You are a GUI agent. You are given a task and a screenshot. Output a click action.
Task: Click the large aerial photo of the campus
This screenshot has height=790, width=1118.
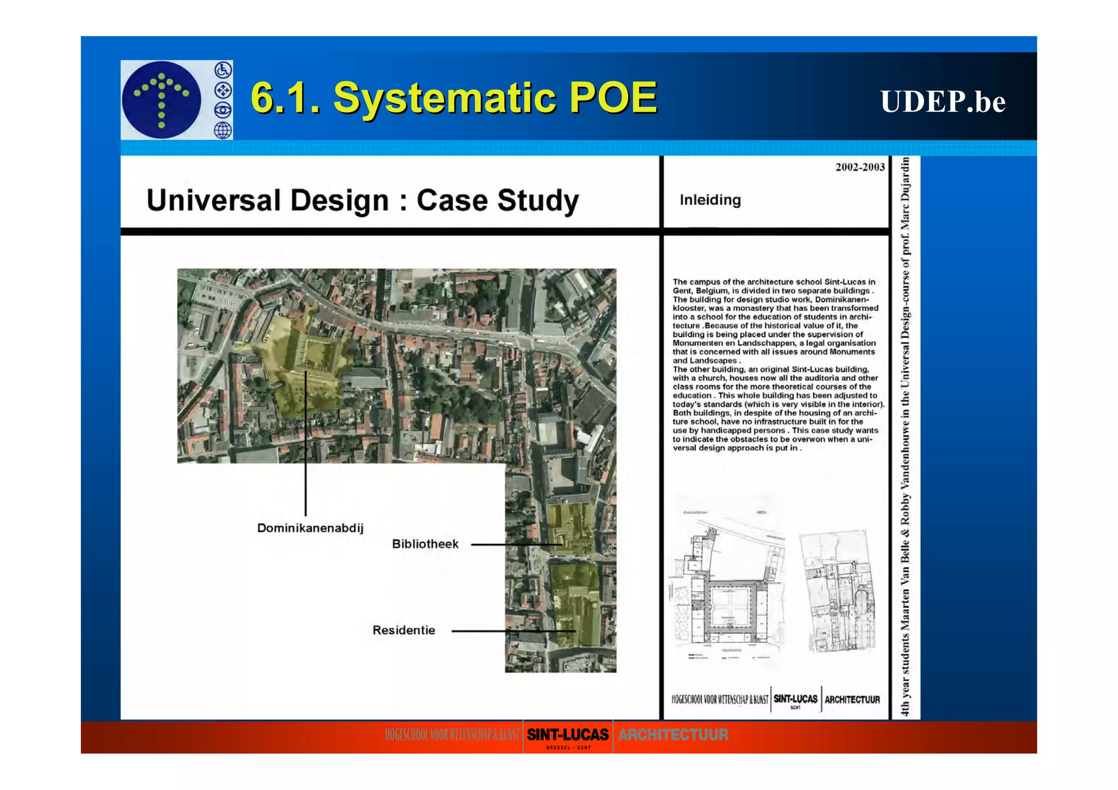click(x=397, y=366)
